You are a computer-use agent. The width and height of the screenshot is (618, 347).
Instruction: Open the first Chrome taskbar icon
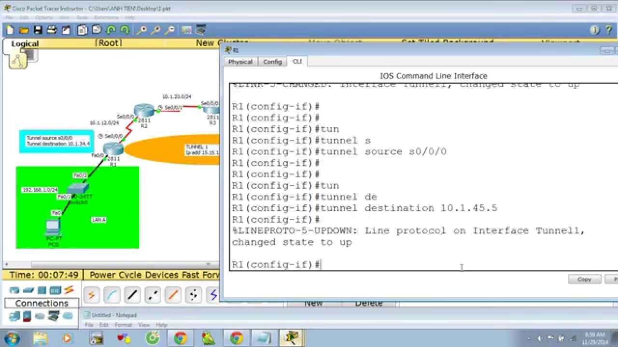point(181,338)
